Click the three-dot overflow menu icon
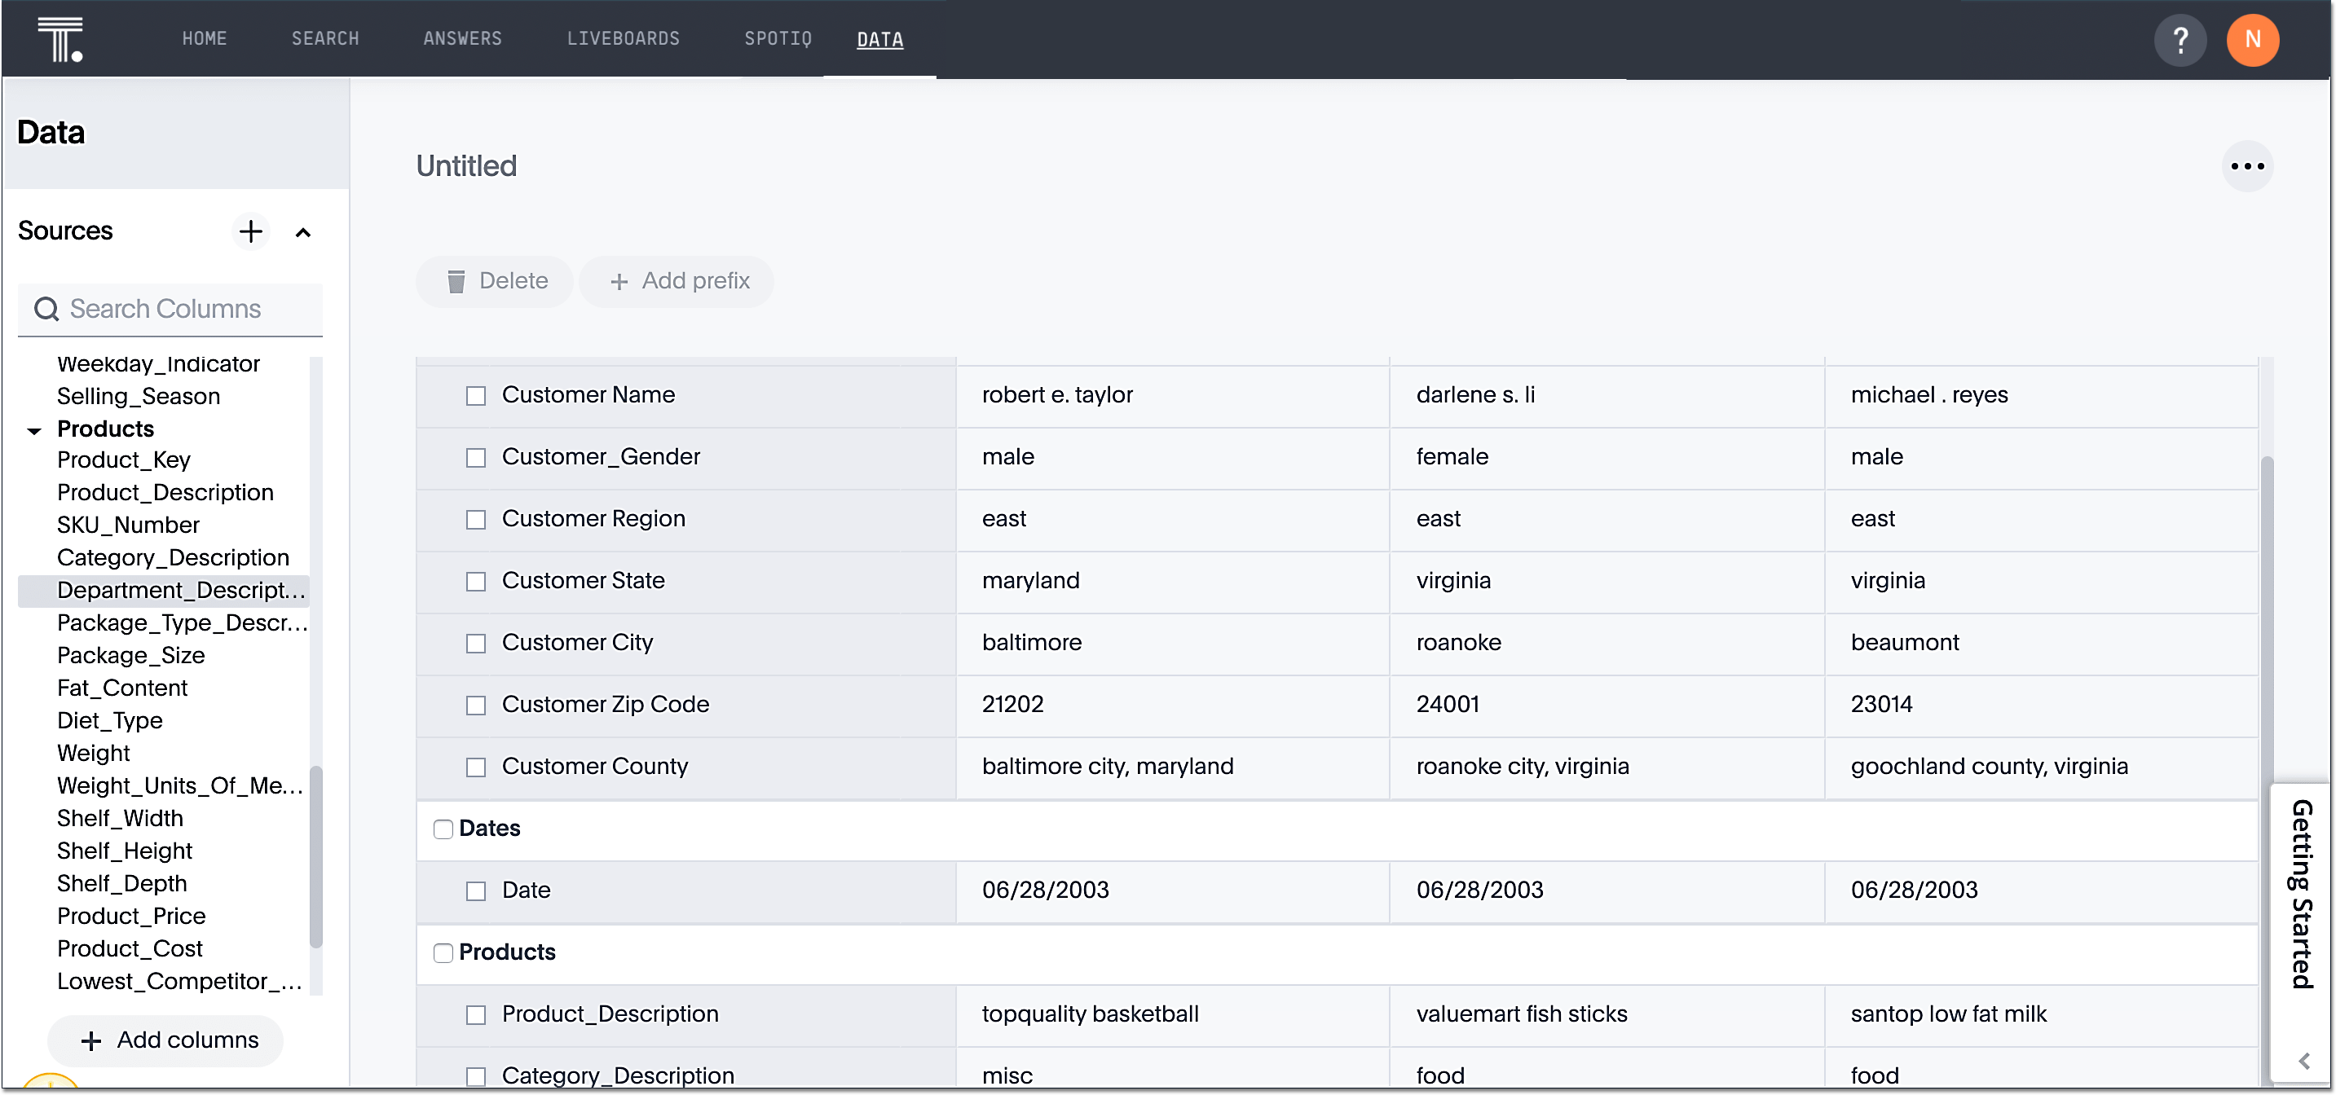Screen dimensions: 2336x1095 click(x=2250, y=167)
